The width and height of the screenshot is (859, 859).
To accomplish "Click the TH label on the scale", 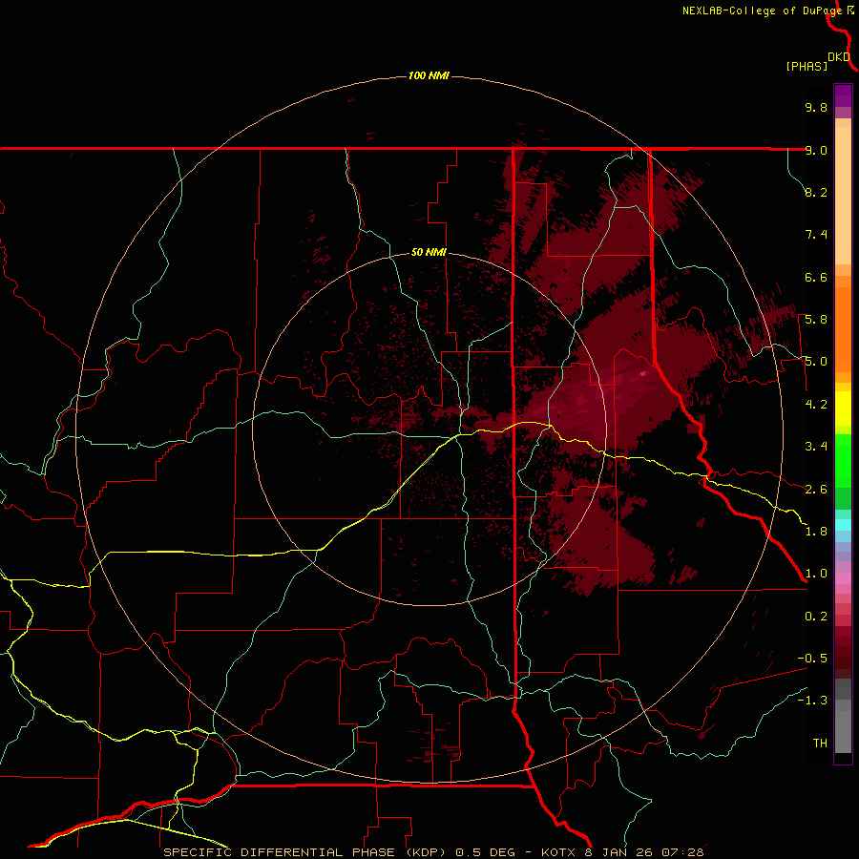I will click(820, 743).
